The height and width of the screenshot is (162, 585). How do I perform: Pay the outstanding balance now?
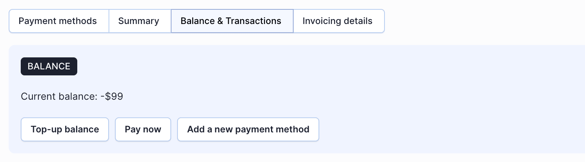[143, 130]
